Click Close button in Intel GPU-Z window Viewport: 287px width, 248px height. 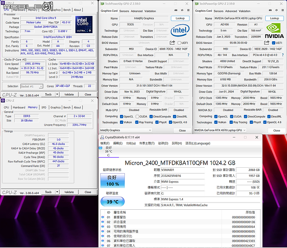[x=182, y=130]
